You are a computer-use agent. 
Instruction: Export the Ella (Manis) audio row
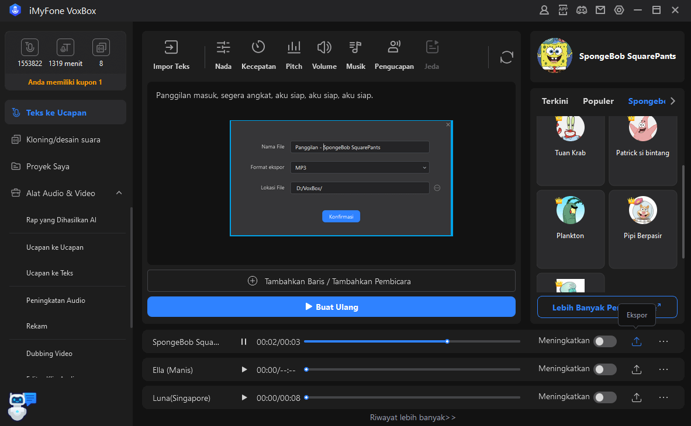(x=637, y=369)
